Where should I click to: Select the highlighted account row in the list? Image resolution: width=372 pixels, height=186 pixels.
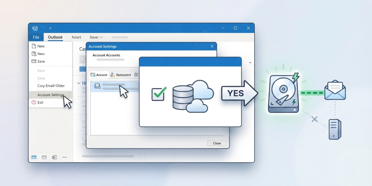[x=115, y=86]
